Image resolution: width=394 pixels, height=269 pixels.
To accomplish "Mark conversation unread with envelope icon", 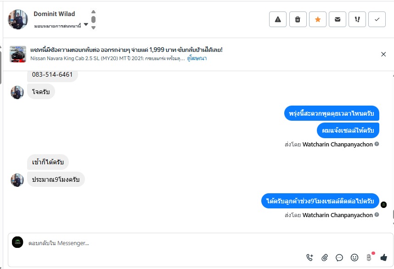I will (338, 19).
